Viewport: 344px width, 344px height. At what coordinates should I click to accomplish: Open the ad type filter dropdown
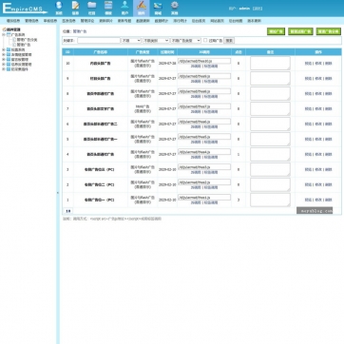(185, 41)
